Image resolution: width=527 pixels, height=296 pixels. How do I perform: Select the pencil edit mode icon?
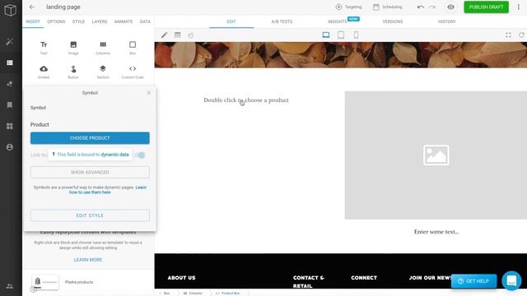(x=164, y=35)
